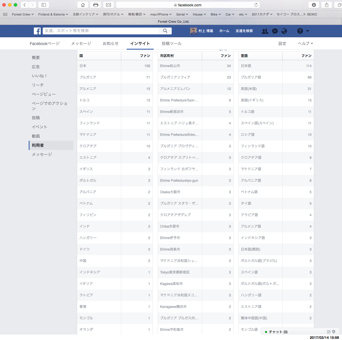The image size is (342, 340).
Task: Open メッセージ in the insights sidebar
Action: [42, 155]
